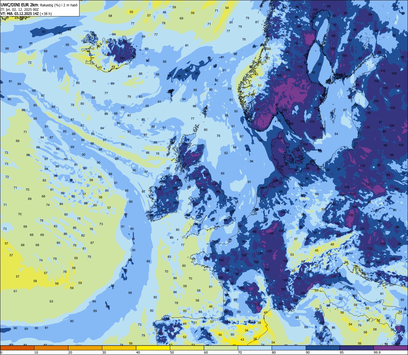Viewport: 408px width, 355px height.
Task: Click the (+38 h) forecast offset
Action: coord(46,14)
